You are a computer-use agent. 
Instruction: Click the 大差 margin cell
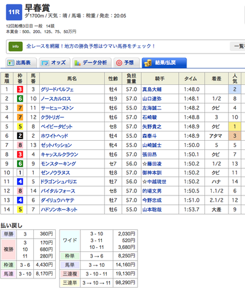(217, 210)
